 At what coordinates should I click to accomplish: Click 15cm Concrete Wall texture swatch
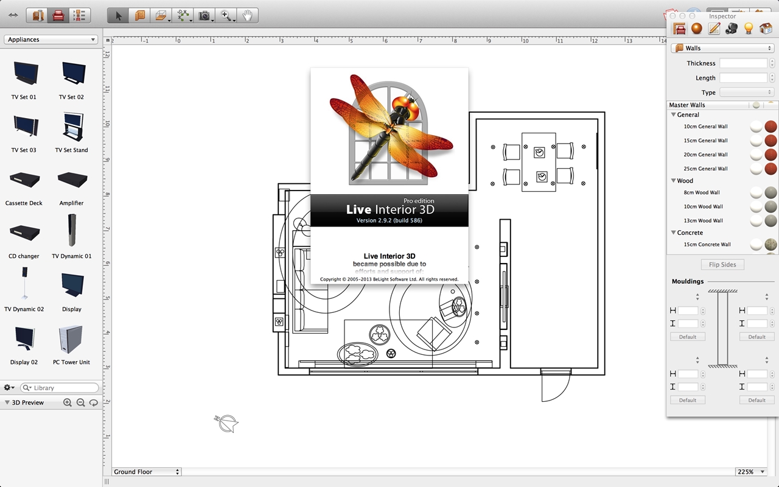tap(771, 244)
